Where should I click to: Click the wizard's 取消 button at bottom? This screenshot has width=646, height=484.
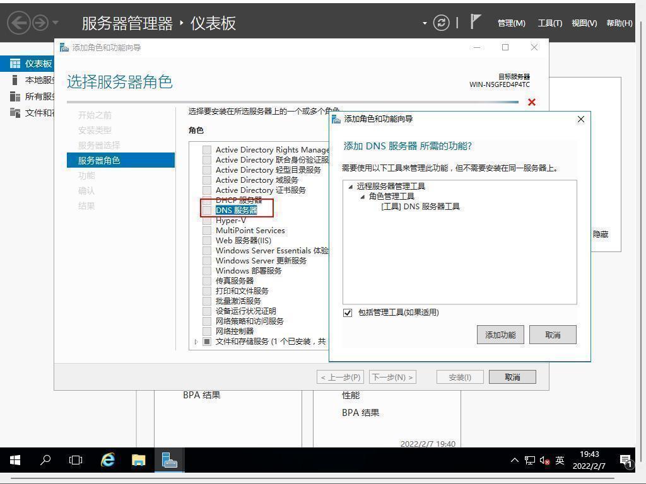click(512, 377)
